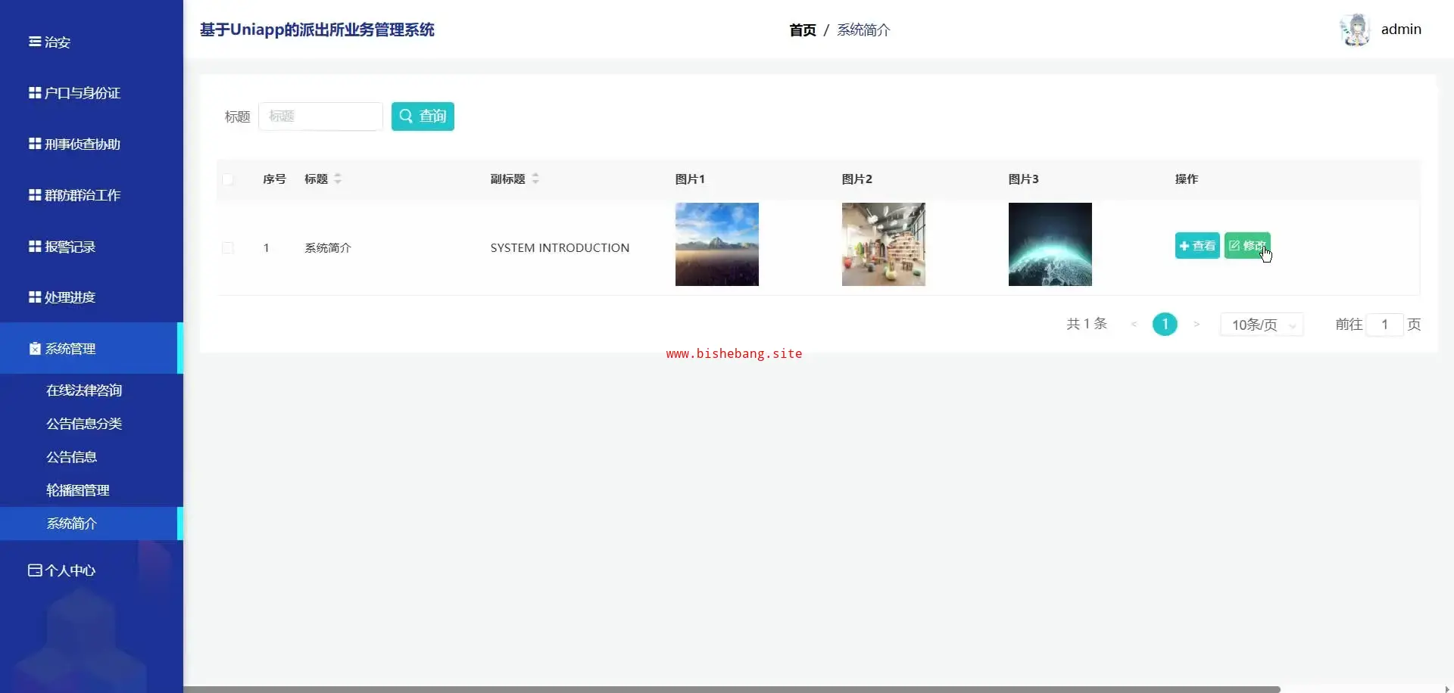Click 修改 button for 系统简介 row

click(x=1247, y=246)
